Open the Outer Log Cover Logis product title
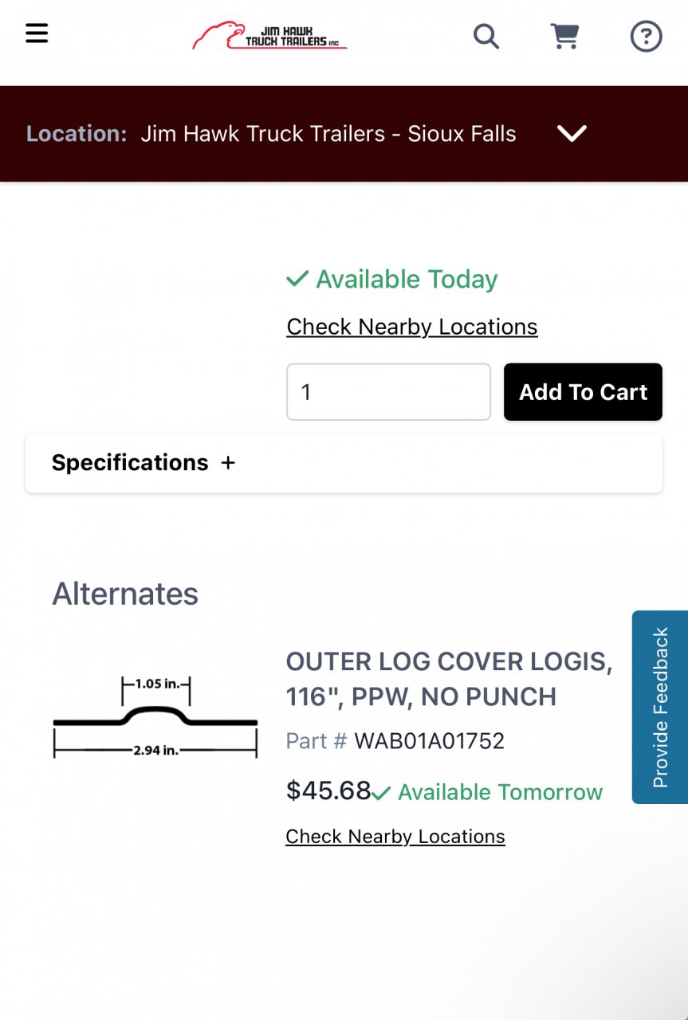 [449, 679]
